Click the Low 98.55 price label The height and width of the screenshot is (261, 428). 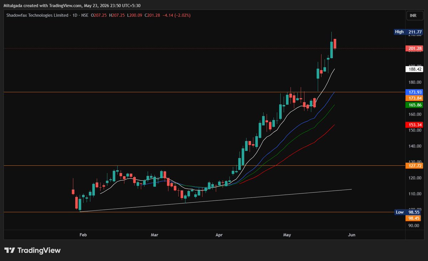(409, 212)
